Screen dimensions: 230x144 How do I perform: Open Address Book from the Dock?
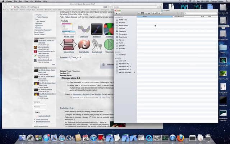(78, 138)
